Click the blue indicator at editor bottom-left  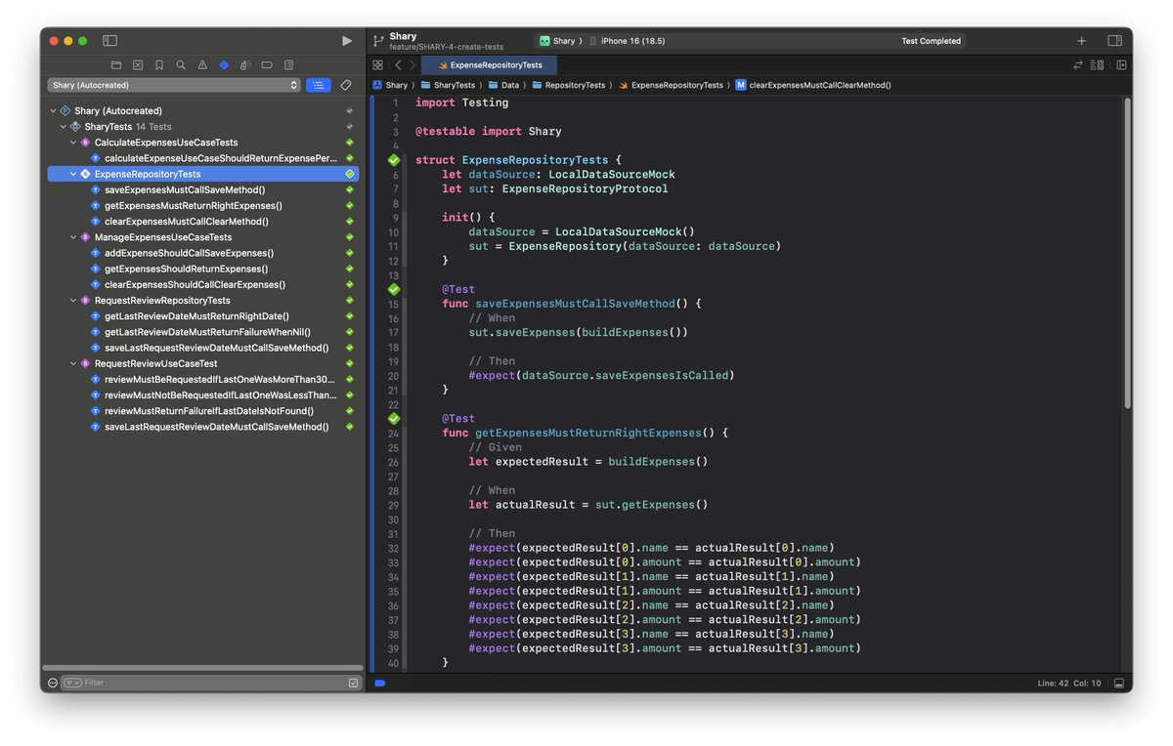[380, 684]
